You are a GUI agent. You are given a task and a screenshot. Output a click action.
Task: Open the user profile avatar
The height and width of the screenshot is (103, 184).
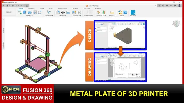coord(179,5)
